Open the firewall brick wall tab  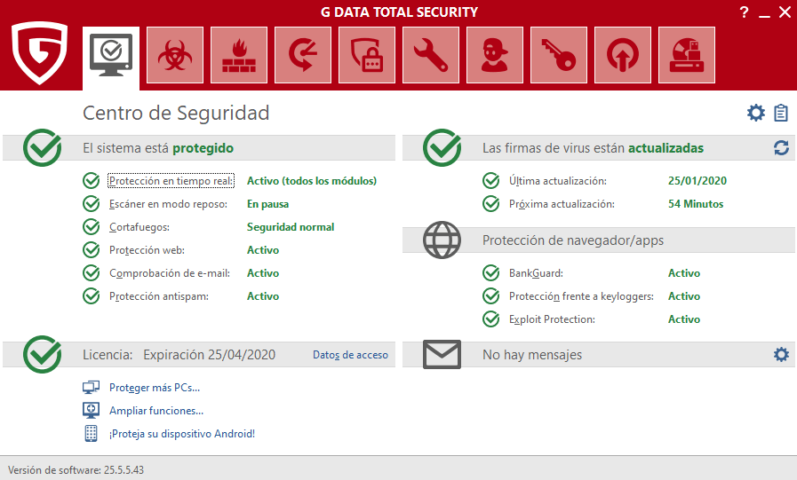(239, 55)
